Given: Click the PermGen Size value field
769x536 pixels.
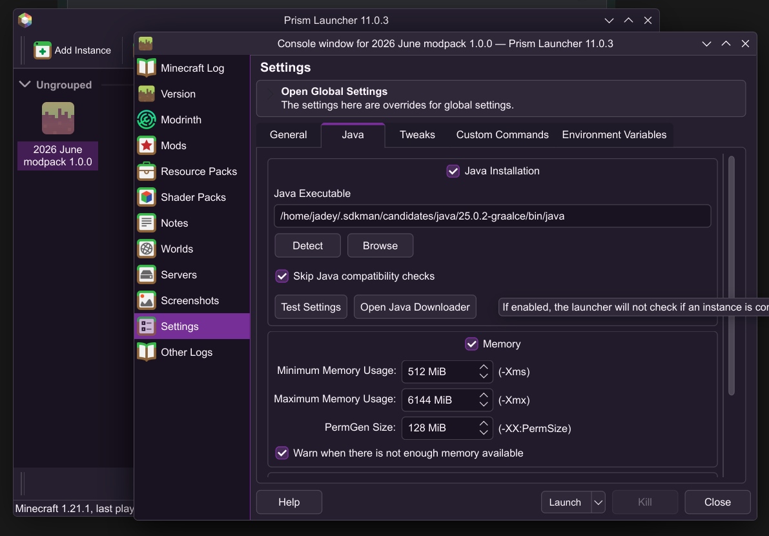Looking at the screenshot, I should click(440, 428).
